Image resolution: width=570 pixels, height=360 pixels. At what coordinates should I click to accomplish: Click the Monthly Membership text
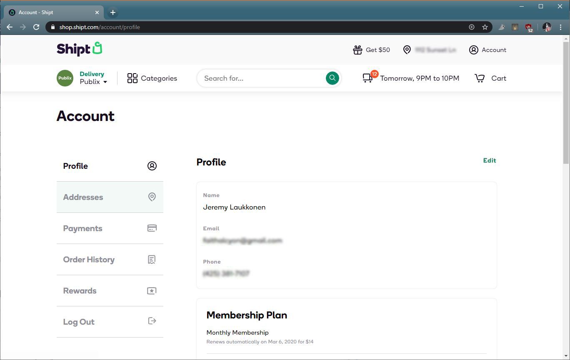[x=237, y=333]
